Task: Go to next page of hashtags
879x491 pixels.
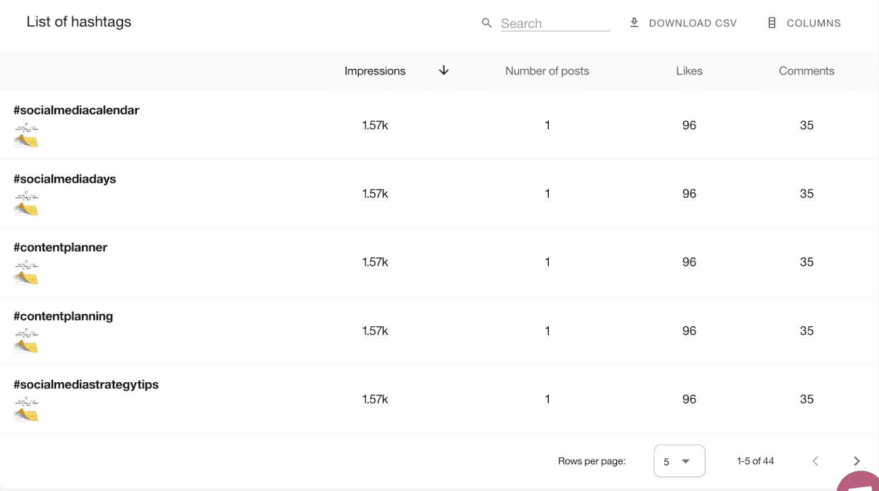Action: (x=856, y=461)
